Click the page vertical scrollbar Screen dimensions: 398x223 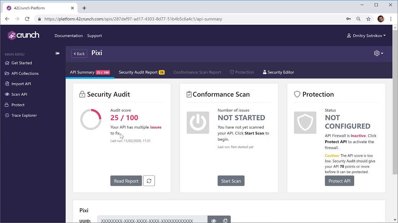point(395,102)
